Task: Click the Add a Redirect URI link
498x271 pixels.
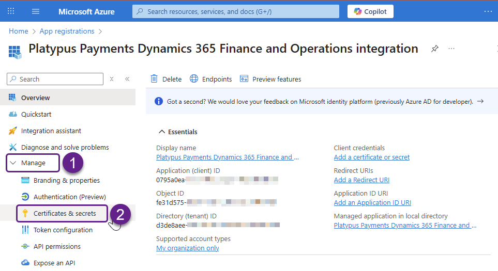Action: tap(361, 180)
